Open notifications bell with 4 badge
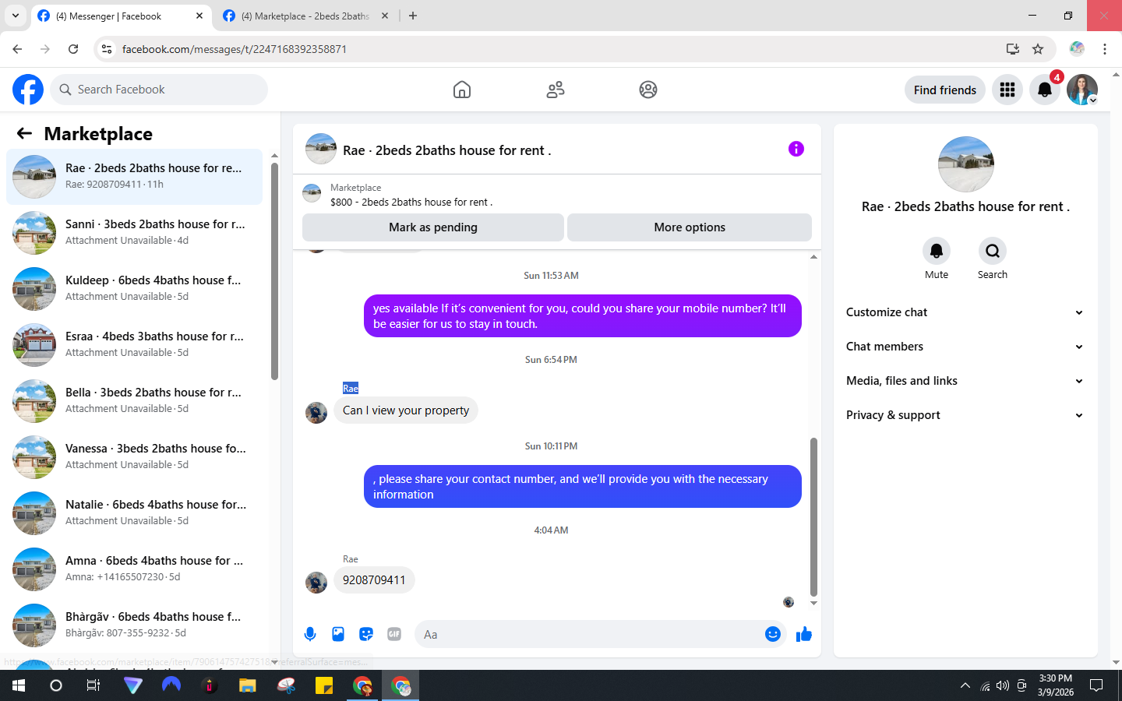Image resolution: width=1122 pixels, height=701 pixels. click(1045, 90)
